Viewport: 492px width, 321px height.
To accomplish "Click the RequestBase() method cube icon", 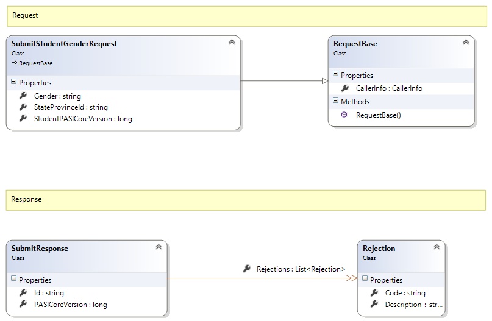I will [x=344, y=115].
